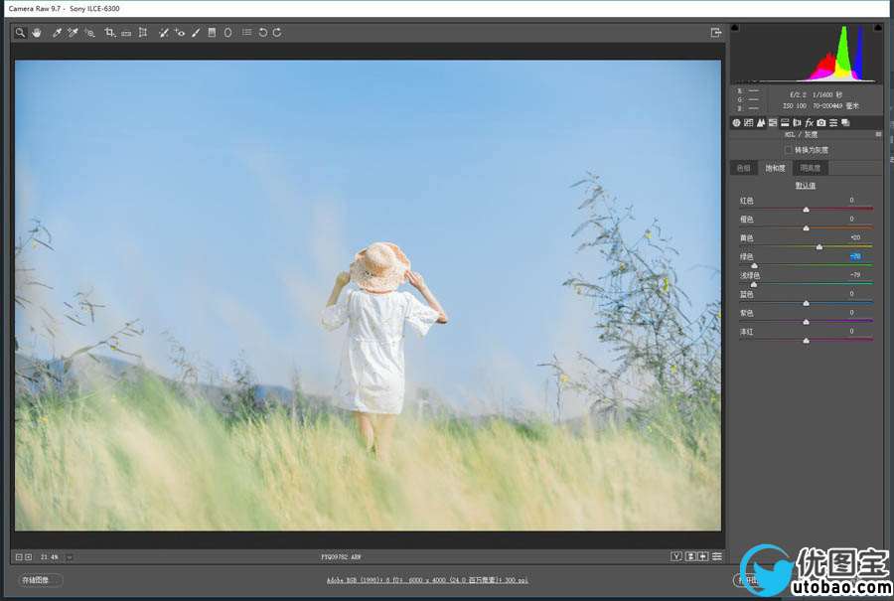
Task: Open the Camera Calibration panel icon
Action: tap(821, 123)
